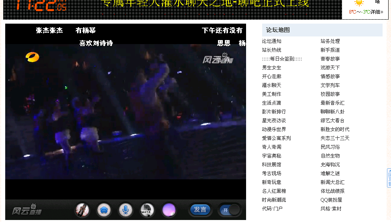Click the first avatar icon in player bar
391x222 pixels.
point(82,210)
